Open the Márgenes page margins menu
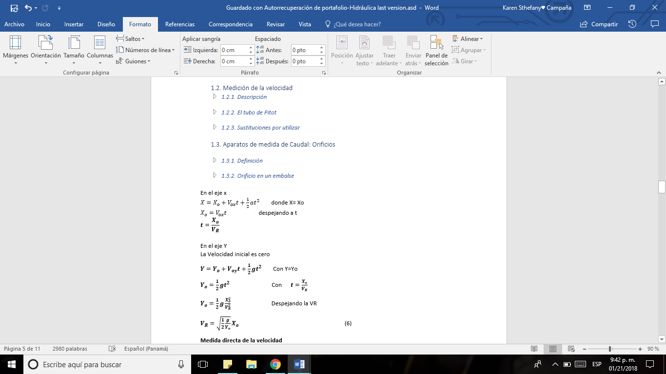Screen dimensions: 666x374 tap(16, 50)
